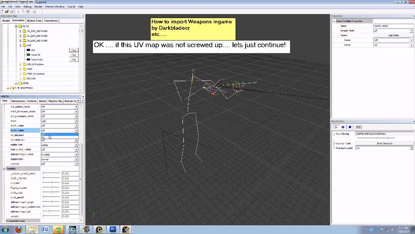
Task: Adjust the direction variable slider
Action: 51,183
